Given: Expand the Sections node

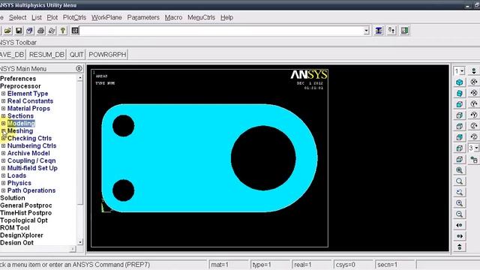Looking at the screenshot, I should tap(3, 116).
